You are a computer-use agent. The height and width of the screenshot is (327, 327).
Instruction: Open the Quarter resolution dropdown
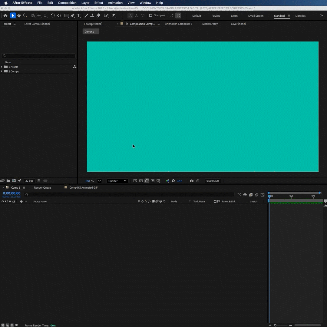[x=117, y=181]
